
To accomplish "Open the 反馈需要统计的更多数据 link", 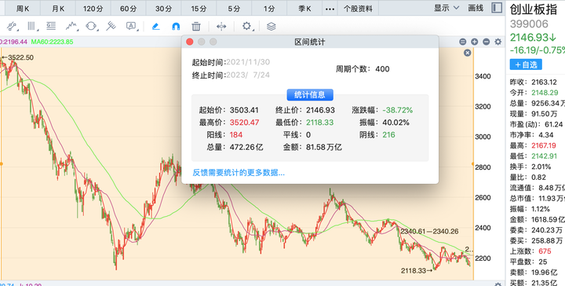I will pos(239,173).
